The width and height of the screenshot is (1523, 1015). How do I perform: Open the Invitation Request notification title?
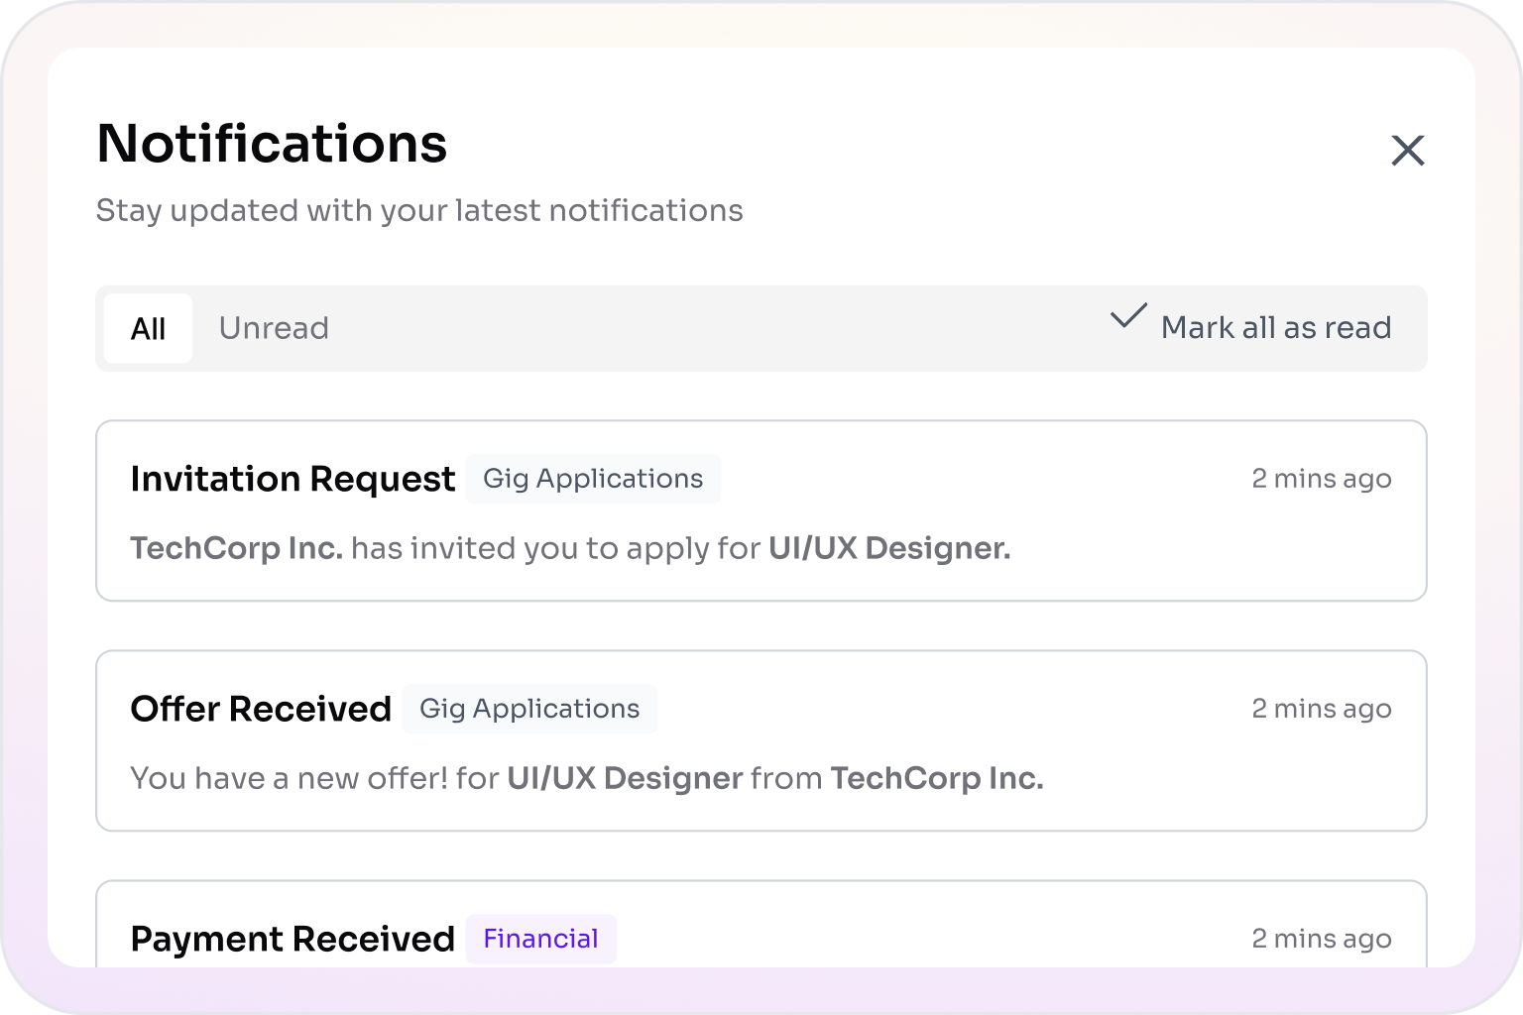293,479
